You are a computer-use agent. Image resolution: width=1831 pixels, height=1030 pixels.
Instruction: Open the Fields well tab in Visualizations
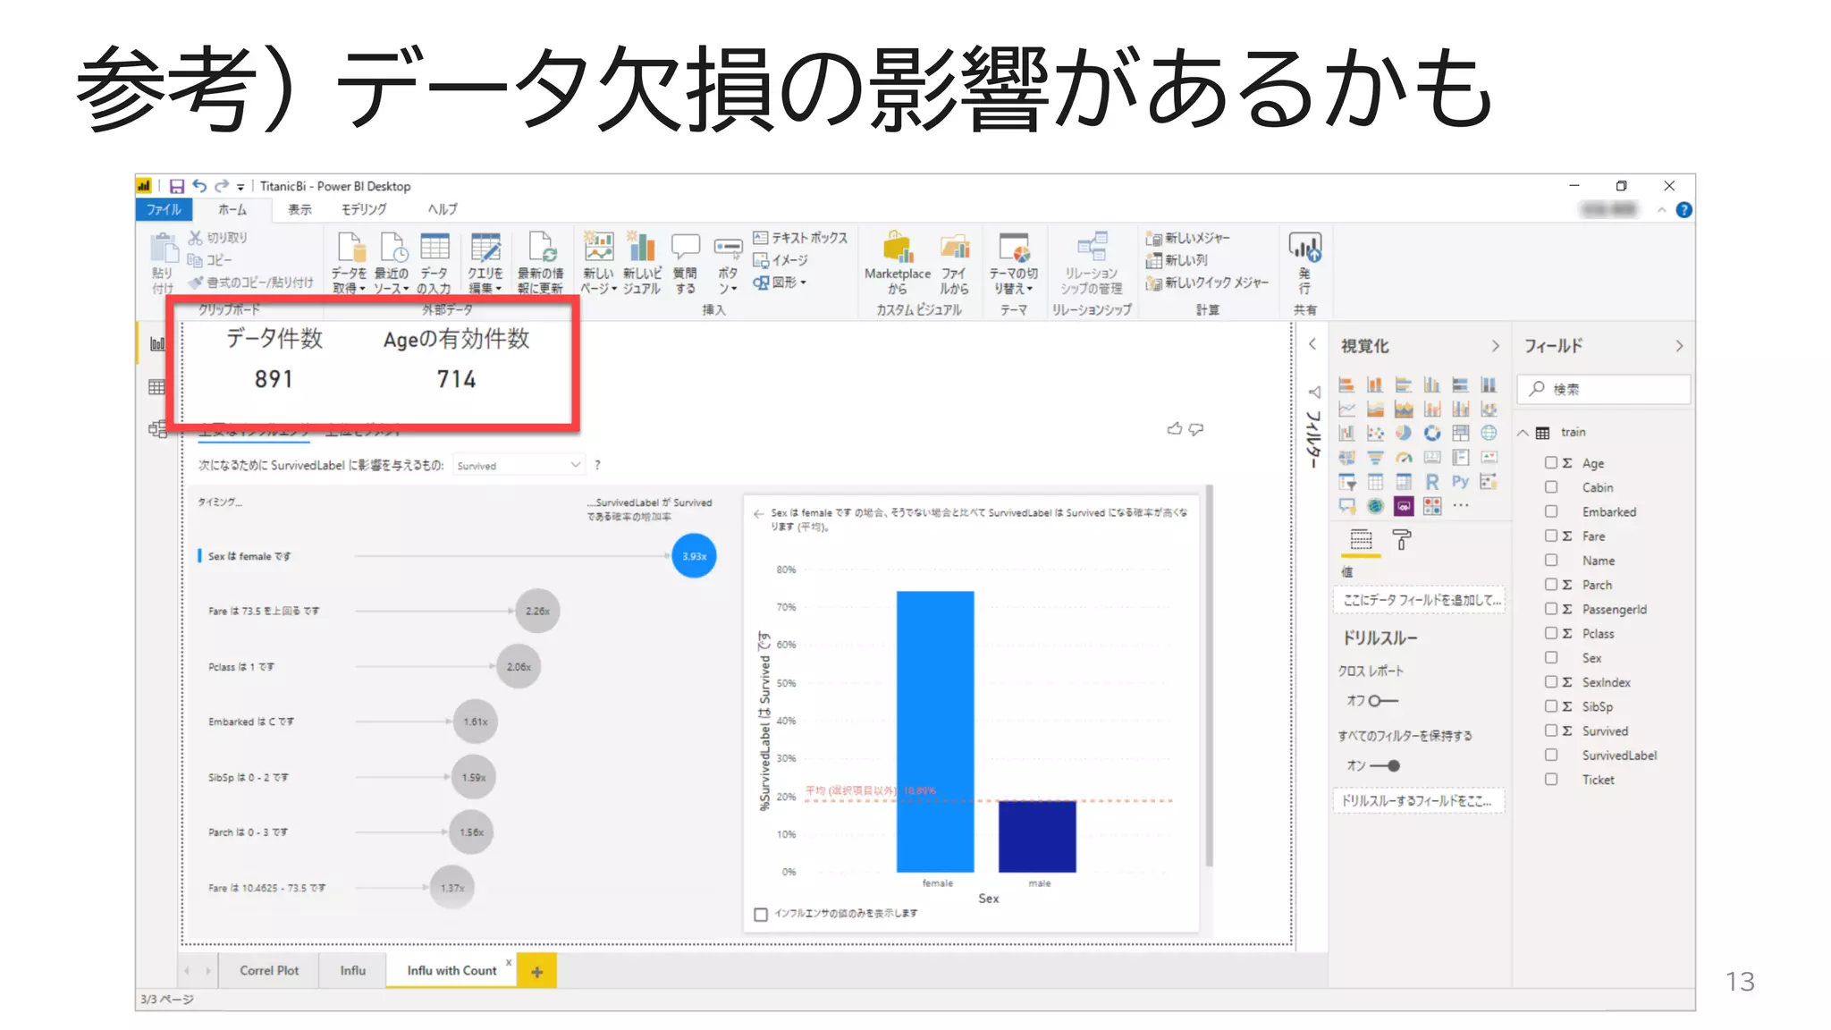tap(1361, 539)
